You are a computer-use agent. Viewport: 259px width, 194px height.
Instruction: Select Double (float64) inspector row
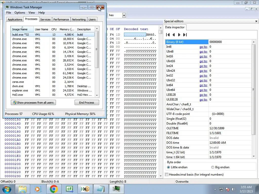208,123
